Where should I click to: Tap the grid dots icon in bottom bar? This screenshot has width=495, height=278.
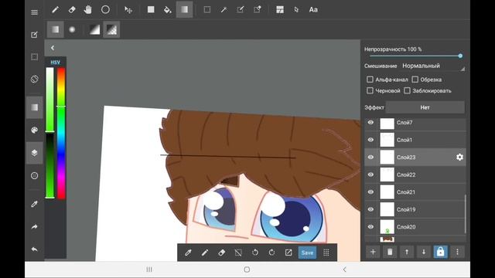326,253
